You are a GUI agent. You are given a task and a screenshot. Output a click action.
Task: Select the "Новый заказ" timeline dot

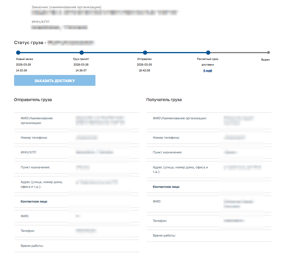click(18, 53)
